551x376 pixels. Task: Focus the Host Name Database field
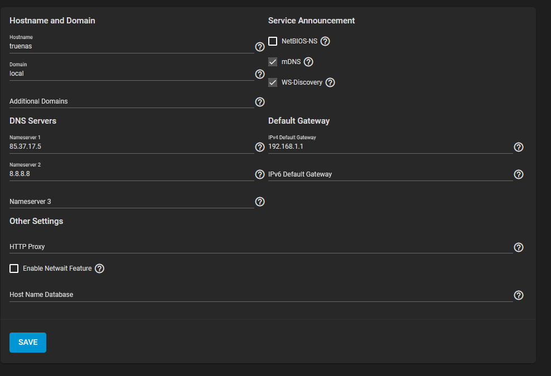click(261, 295)
